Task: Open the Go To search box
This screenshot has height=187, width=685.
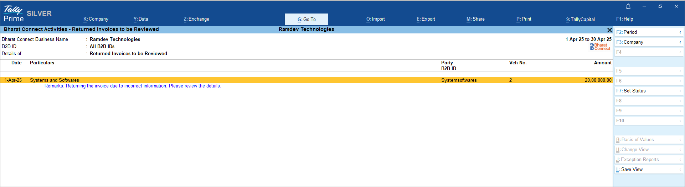Action: pyautogui.click(x=306, y=19)
